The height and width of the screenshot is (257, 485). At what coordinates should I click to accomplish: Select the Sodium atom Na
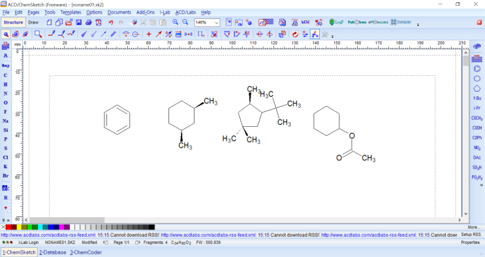5,121
